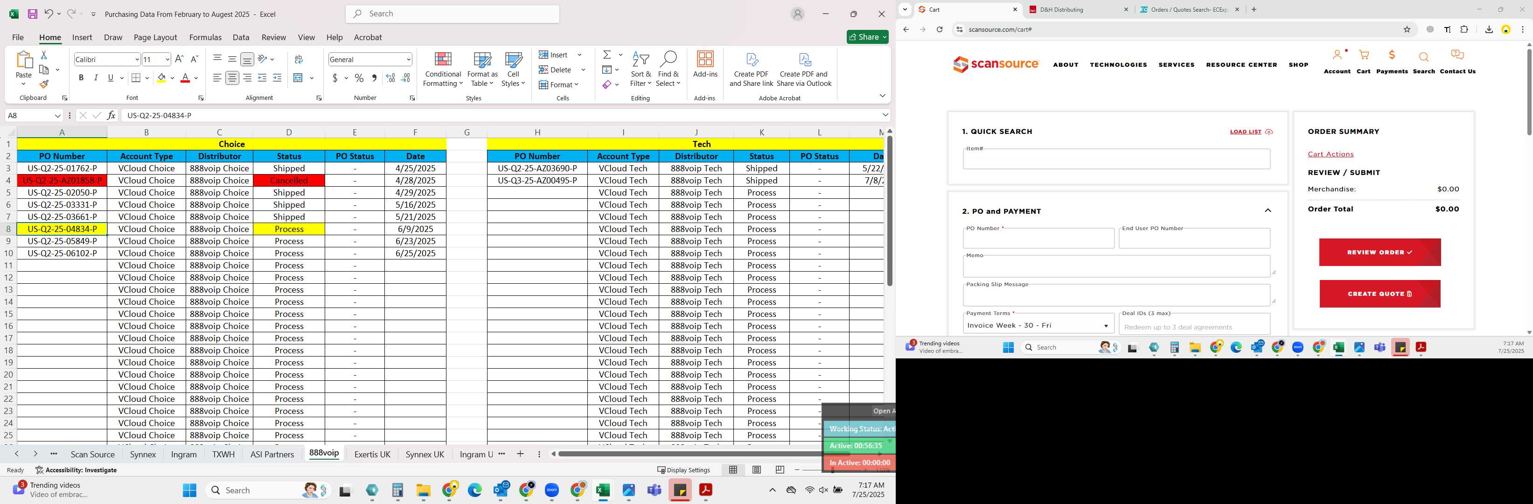The height and width of the screenshot is (504, 1533).
Task: Open Conditional Formatting menu
Action: click(443, 69)
